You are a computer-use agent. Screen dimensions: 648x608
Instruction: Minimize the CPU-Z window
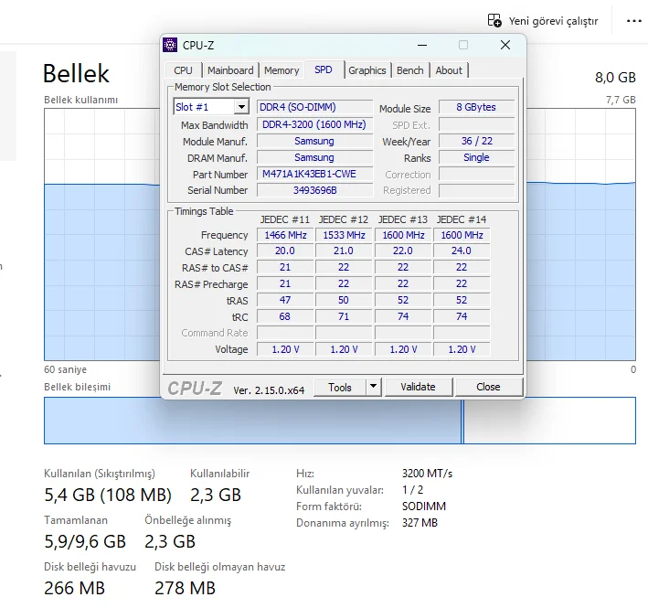[422, 45]
